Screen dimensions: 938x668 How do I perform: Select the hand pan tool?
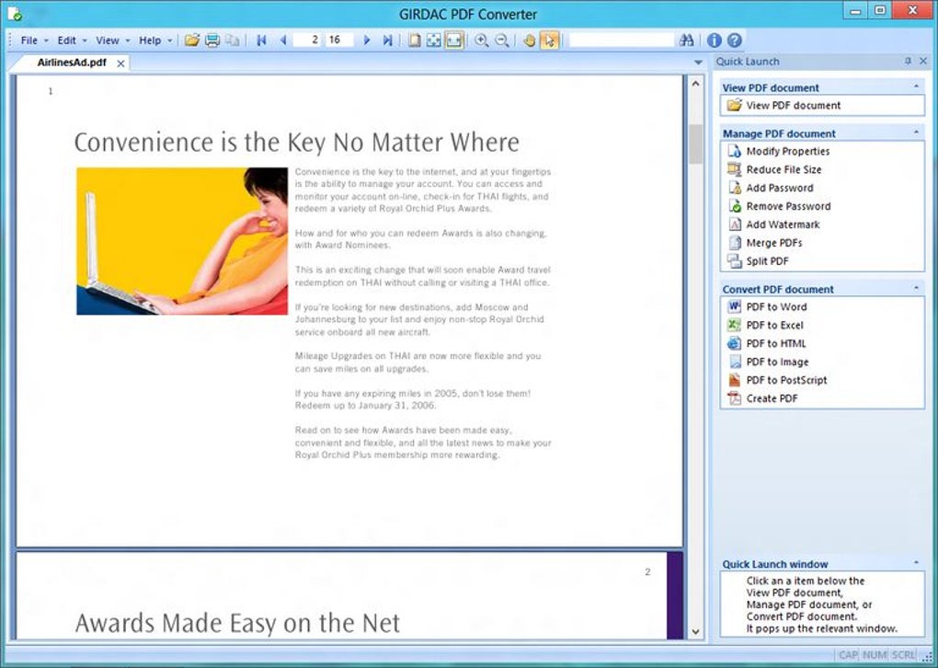coord(529,40)
